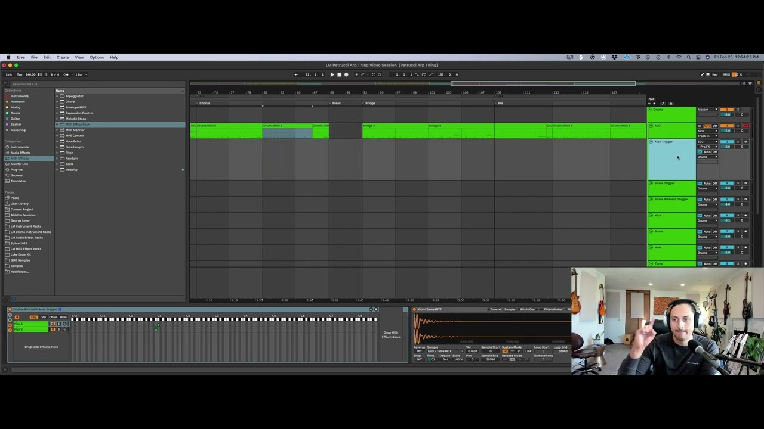Expand the Envelope MIDI folder
Image resolution: width=764 pixels, height=429 pixels.
coord(57,107)
